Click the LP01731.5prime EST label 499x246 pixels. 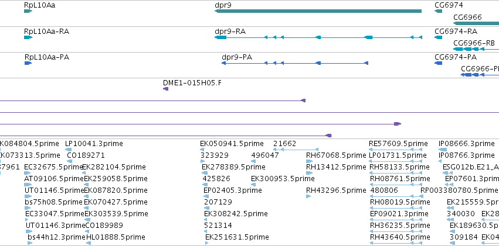pyautogui.click(x=398, y=155)
